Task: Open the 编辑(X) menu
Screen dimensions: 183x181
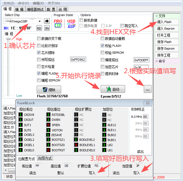Action: (38, 3)
